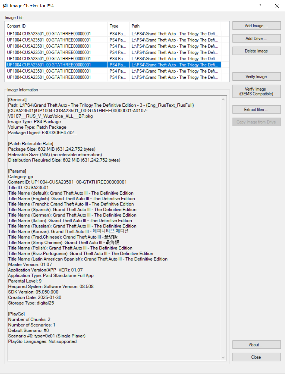The image size is (285, 374).
Task: Close the window with the title bar X
Action: (x=276, y=6)
